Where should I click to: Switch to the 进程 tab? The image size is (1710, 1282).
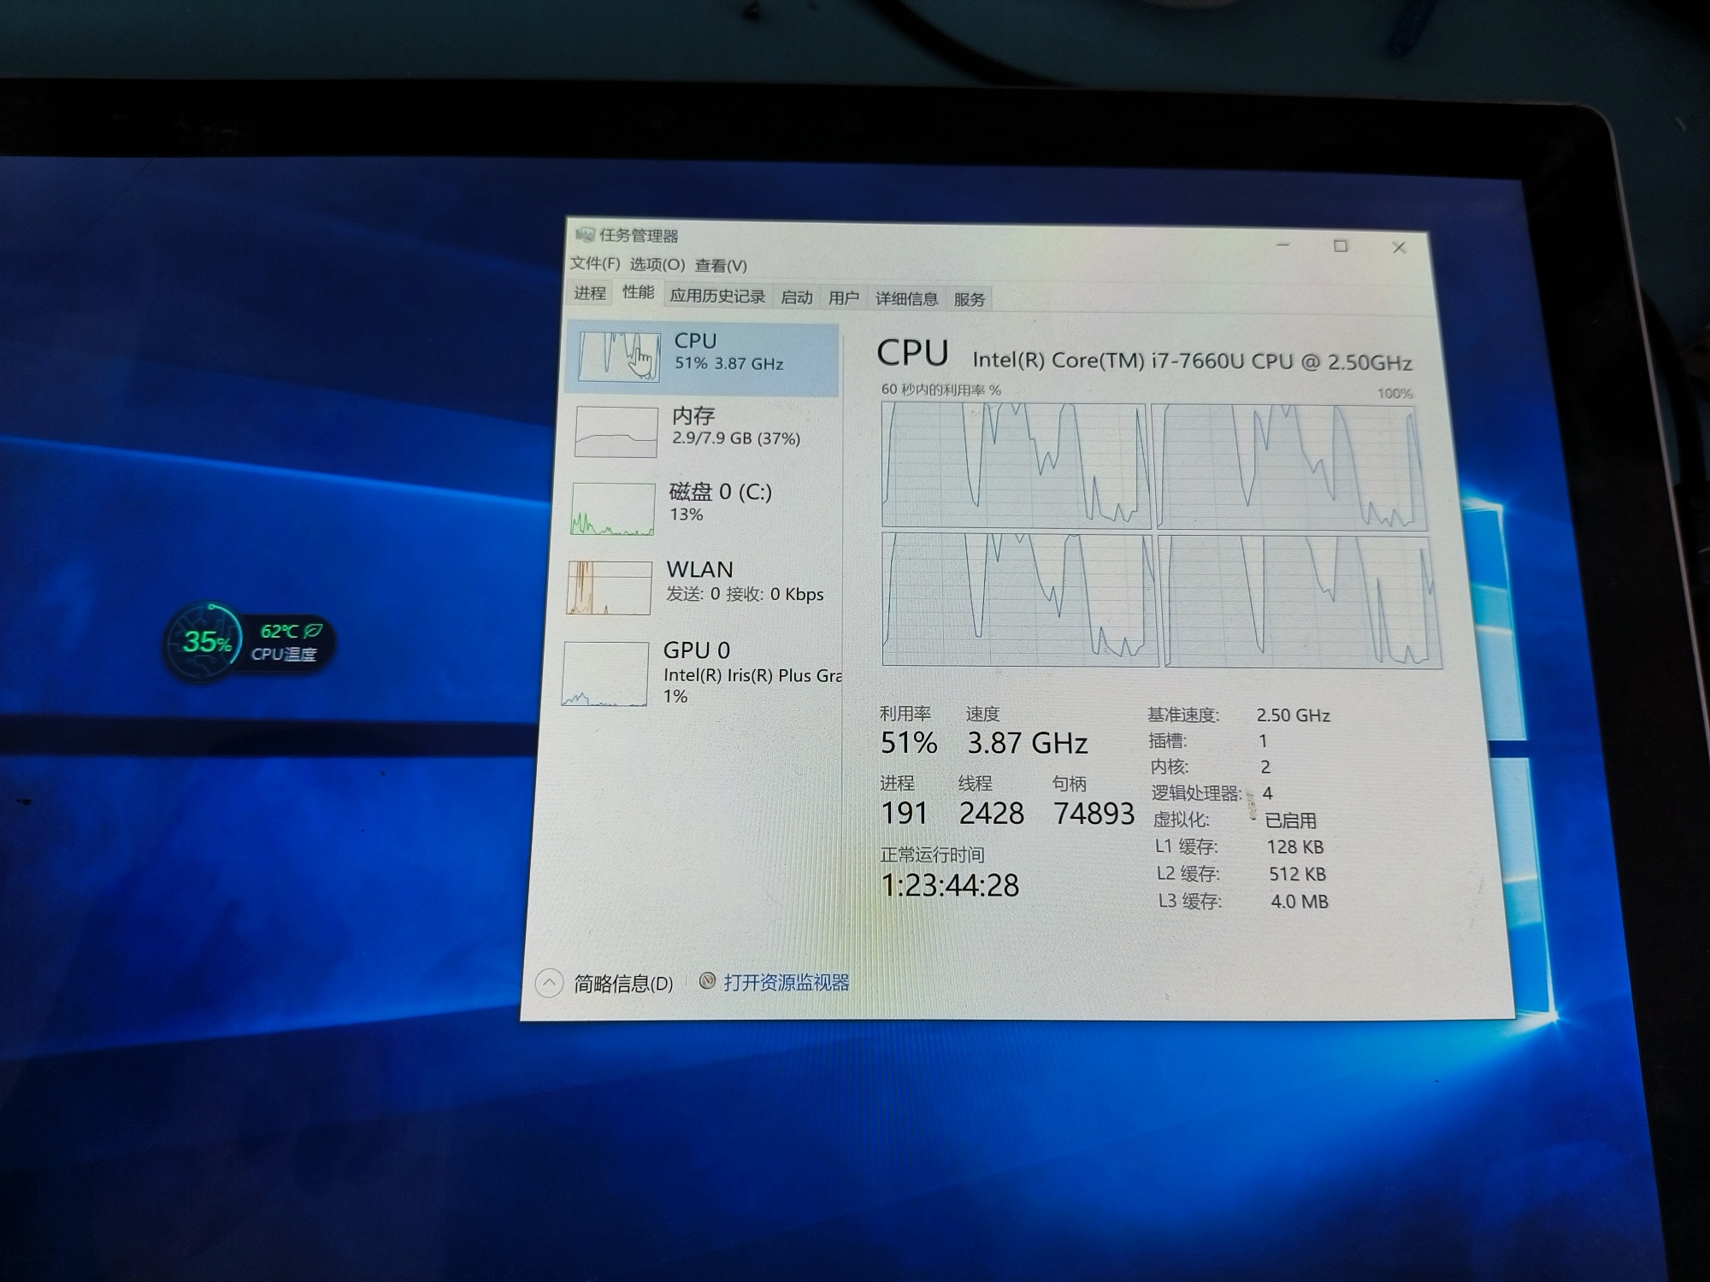pos(590,293)
